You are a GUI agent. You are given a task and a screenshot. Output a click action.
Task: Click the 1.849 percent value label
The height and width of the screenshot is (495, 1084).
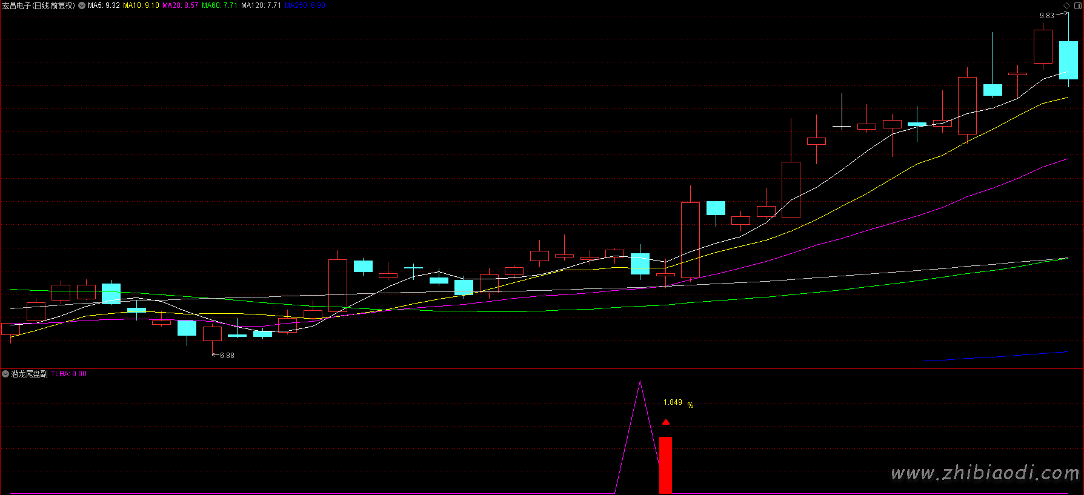point(673,402)
